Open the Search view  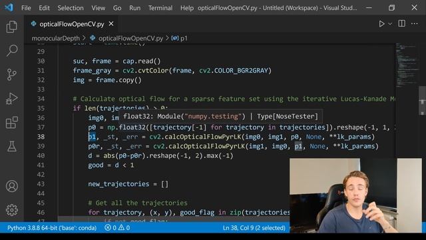(12, 51)
